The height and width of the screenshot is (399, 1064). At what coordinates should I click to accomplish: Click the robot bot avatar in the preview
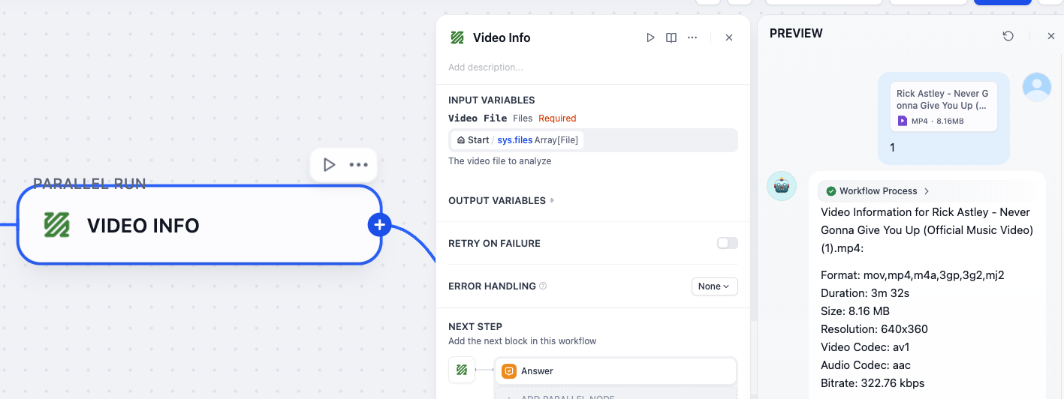tap(782, 186)
